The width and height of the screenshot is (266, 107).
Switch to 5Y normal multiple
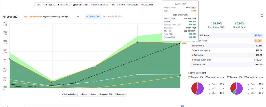112,17
